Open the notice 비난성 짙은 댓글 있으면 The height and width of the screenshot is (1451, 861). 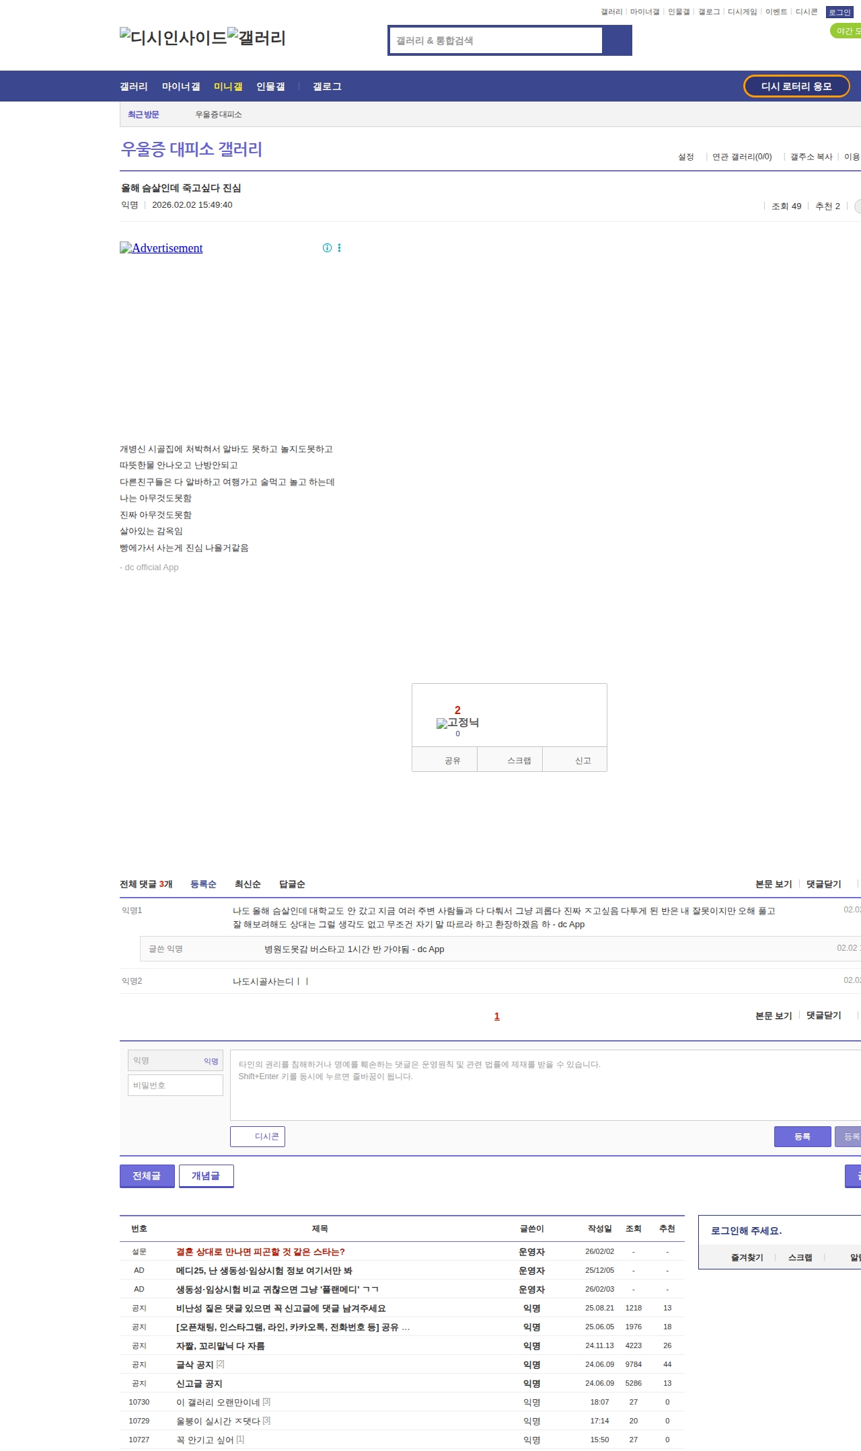(281, 1308)
